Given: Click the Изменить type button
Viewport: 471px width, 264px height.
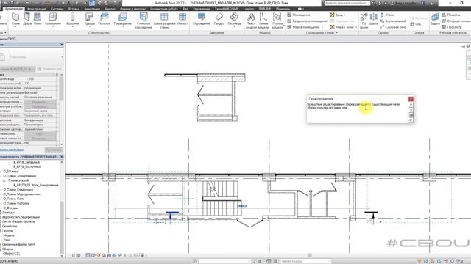Looking at the screenshot, I should 50,69.
